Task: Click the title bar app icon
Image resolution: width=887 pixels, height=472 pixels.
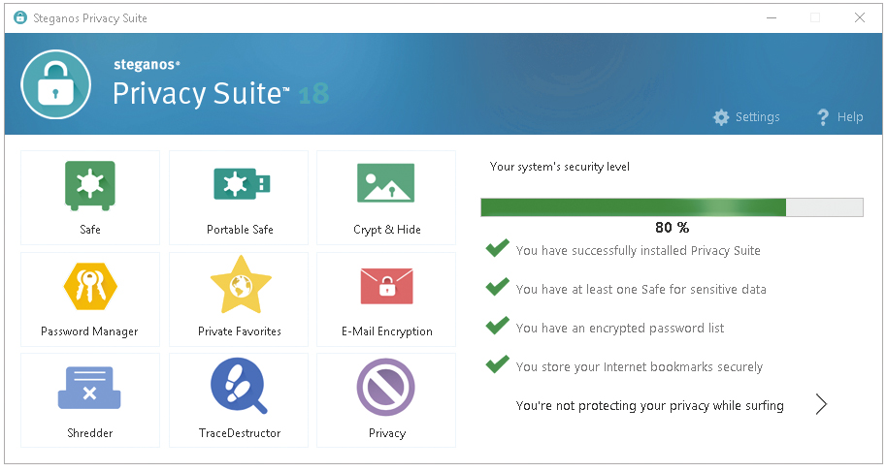Action: 20,17
